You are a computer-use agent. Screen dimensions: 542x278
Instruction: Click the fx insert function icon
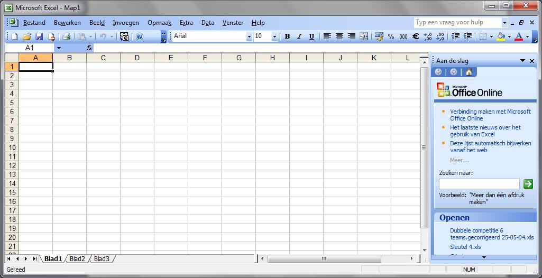89,48
